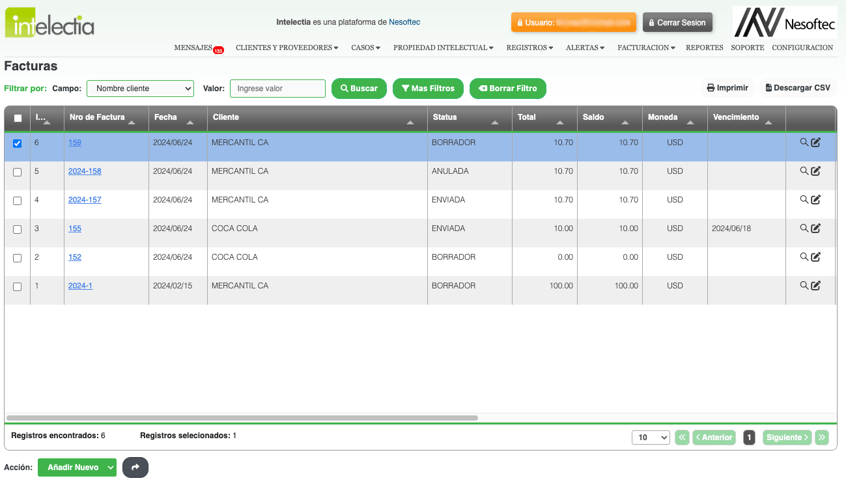Expand the Añadir Nuevo action dropdown
This screenshot has width=846, height=487.
[x=111, y=467]
